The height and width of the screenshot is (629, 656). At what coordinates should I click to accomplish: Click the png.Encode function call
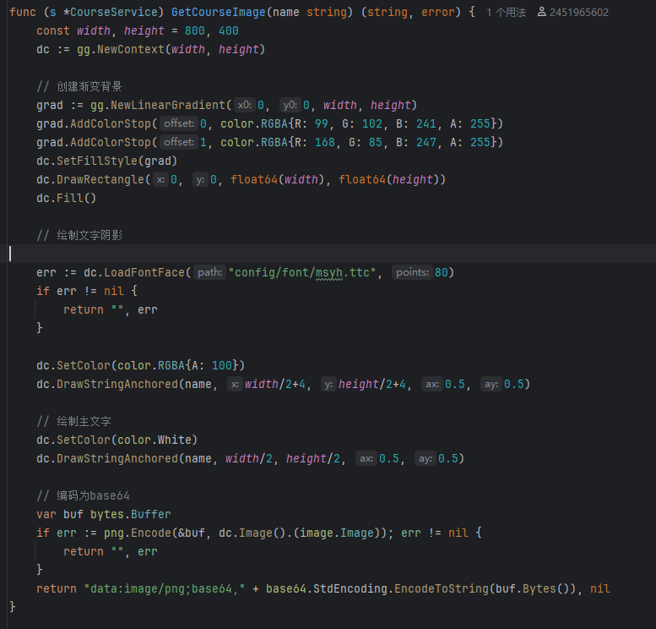click(138, 533)
